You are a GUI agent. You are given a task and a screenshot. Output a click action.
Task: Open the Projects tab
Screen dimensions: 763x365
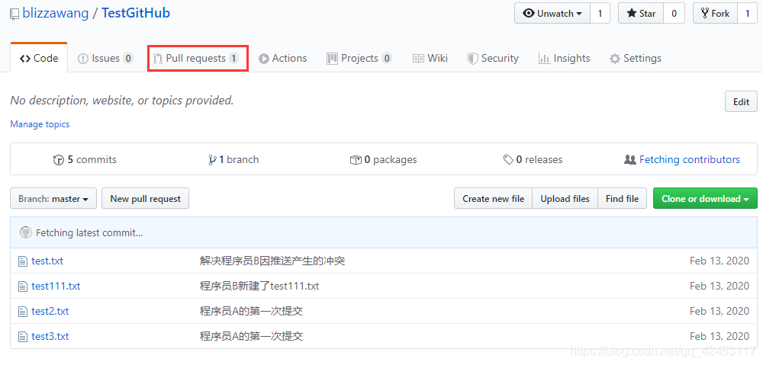(359, 59)
